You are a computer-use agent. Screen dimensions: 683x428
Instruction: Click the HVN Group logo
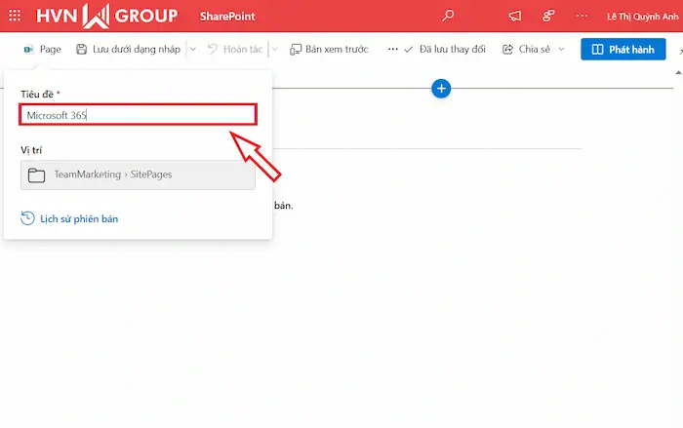pyautogui.click(x=107, y=16)
